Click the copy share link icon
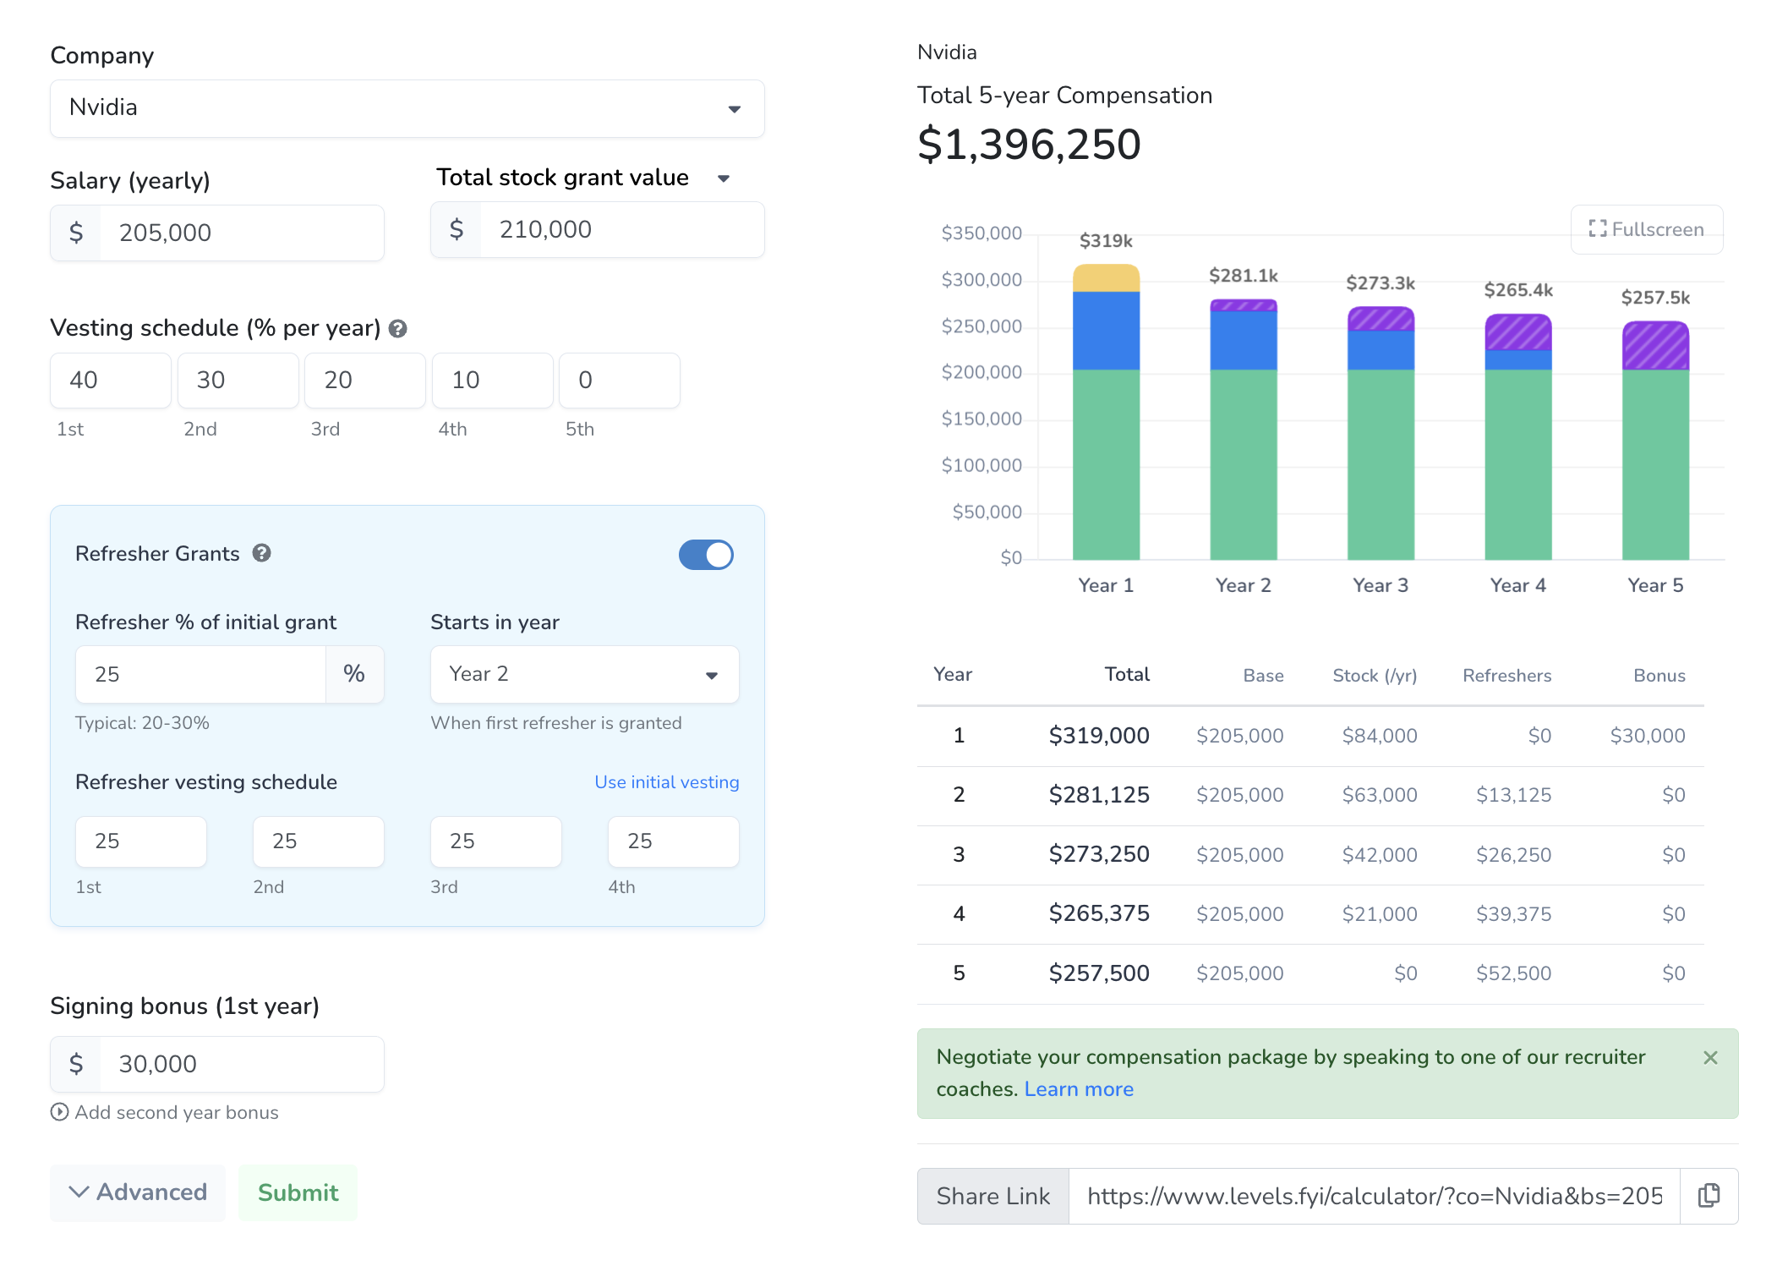 point(1709,1195)
